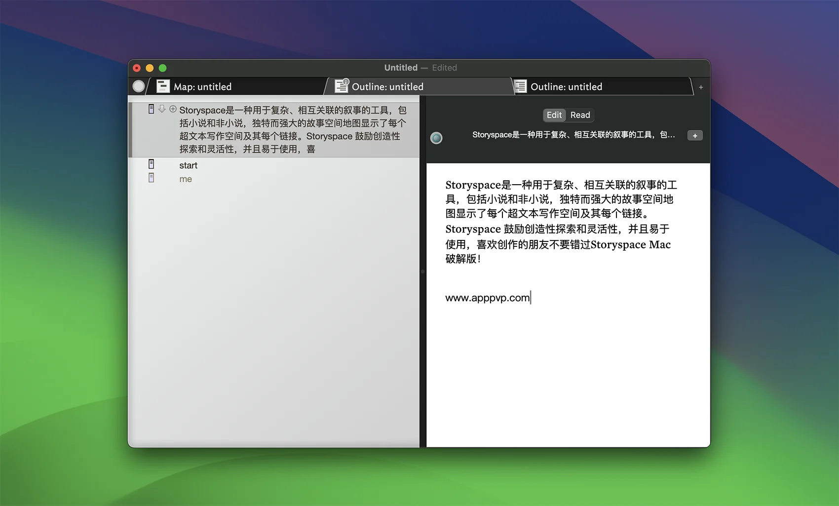Open the rightmost Outline: untitled tab
839x506 pixels.
pyautogui.click(x=602, y=86)
